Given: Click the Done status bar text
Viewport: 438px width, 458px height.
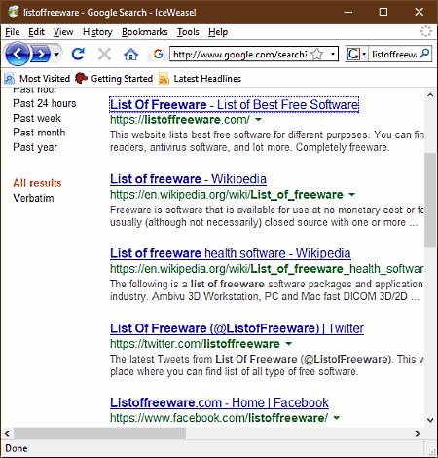Looking at the screenshot, I should point(17,448).
